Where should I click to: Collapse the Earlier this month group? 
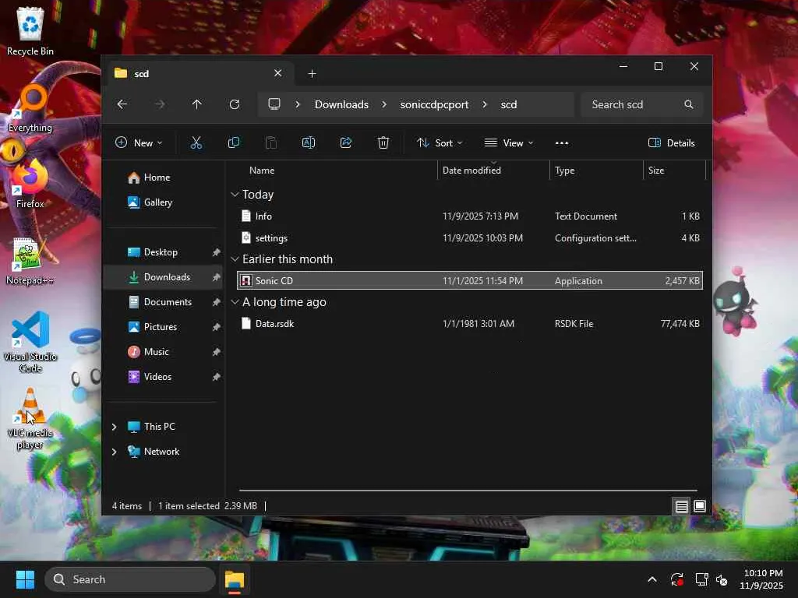point(235,259)
